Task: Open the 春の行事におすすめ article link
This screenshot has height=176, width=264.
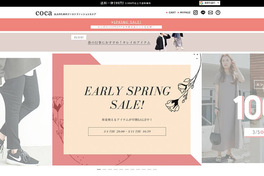Action: coord(119,43)
